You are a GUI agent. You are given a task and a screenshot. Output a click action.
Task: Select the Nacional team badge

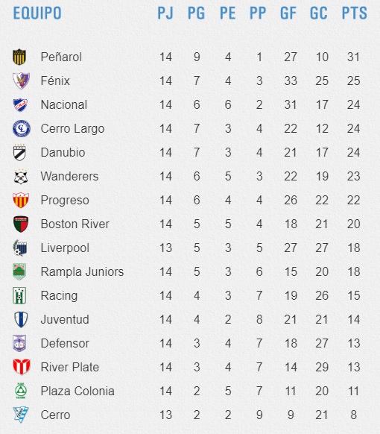[x=20, y=104]
